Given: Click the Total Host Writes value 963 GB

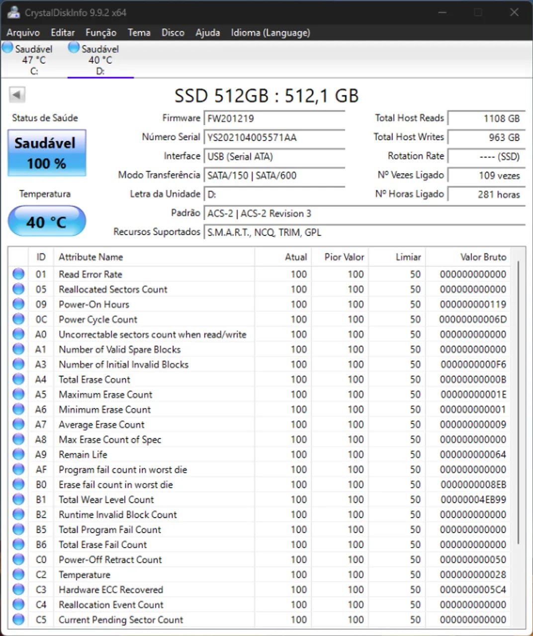Looking at the screenshot, I should pyautogui.click(x=486, y=137).
